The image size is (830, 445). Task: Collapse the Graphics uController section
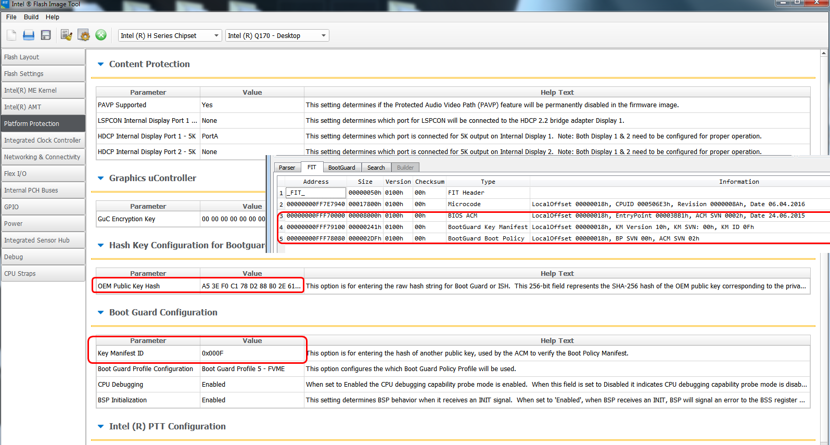tap(101, 178)
